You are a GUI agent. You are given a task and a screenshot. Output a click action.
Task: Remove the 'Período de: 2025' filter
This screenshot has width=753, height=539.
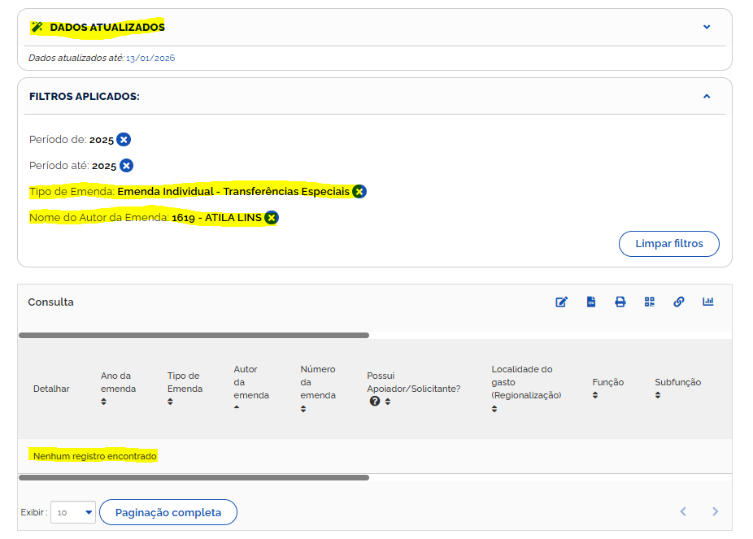(124, 140)
